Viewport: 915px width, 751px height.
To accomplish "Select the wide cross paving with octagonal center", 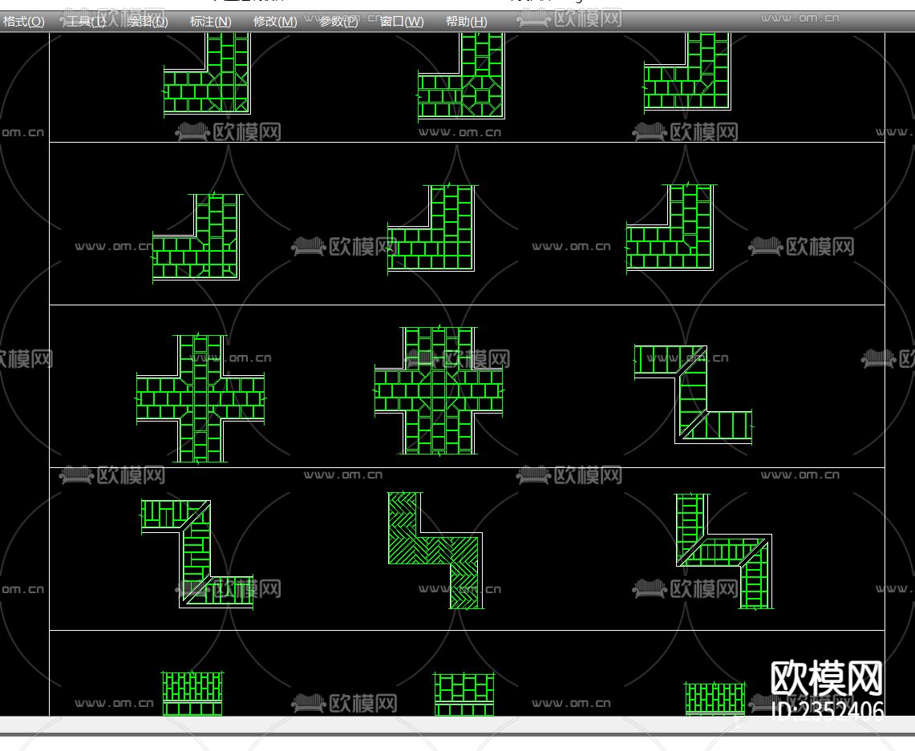I will point(438,390).
